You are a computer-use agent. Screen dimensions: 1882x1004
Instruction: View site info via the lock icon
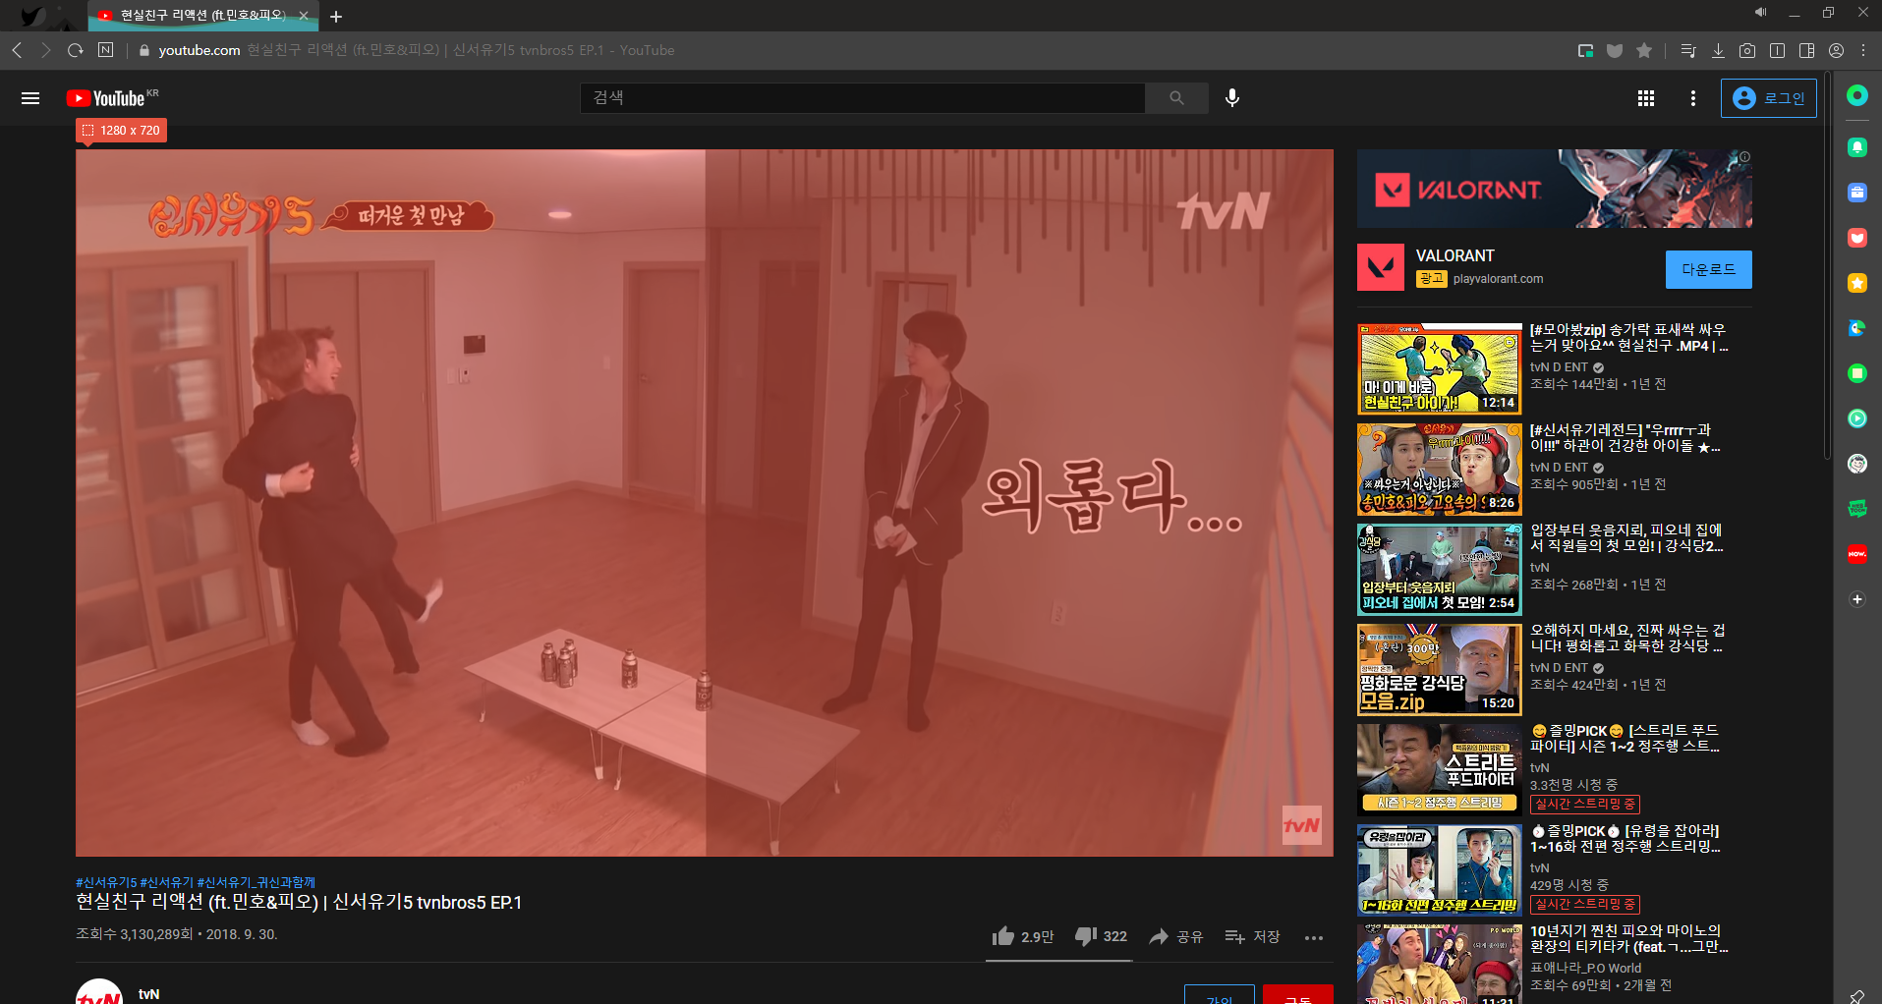point(144,50)
